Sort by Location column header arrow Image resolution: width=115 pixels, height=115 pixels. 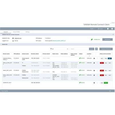pos(89,56)
